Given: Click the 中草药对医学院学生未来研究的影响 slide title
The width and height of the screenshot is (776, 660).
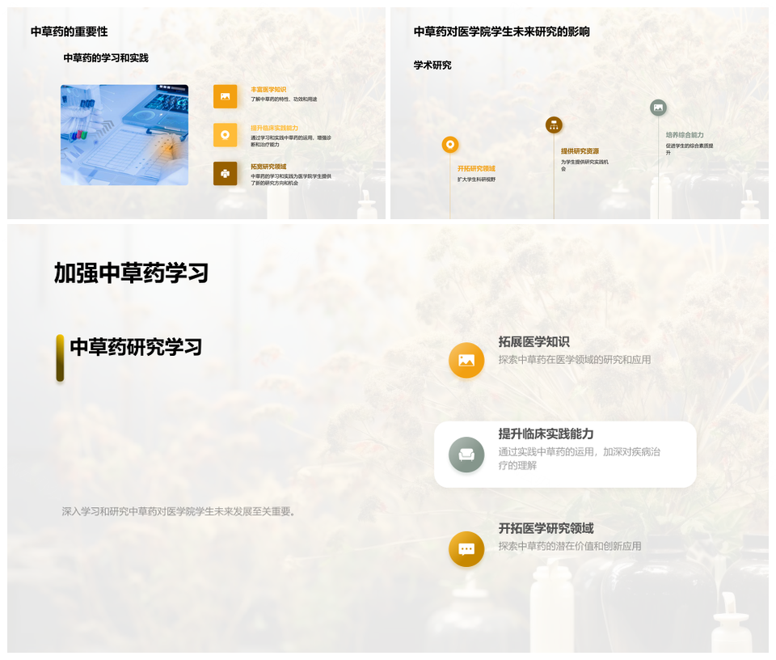Looking at the screenshot, I should 501,32.
